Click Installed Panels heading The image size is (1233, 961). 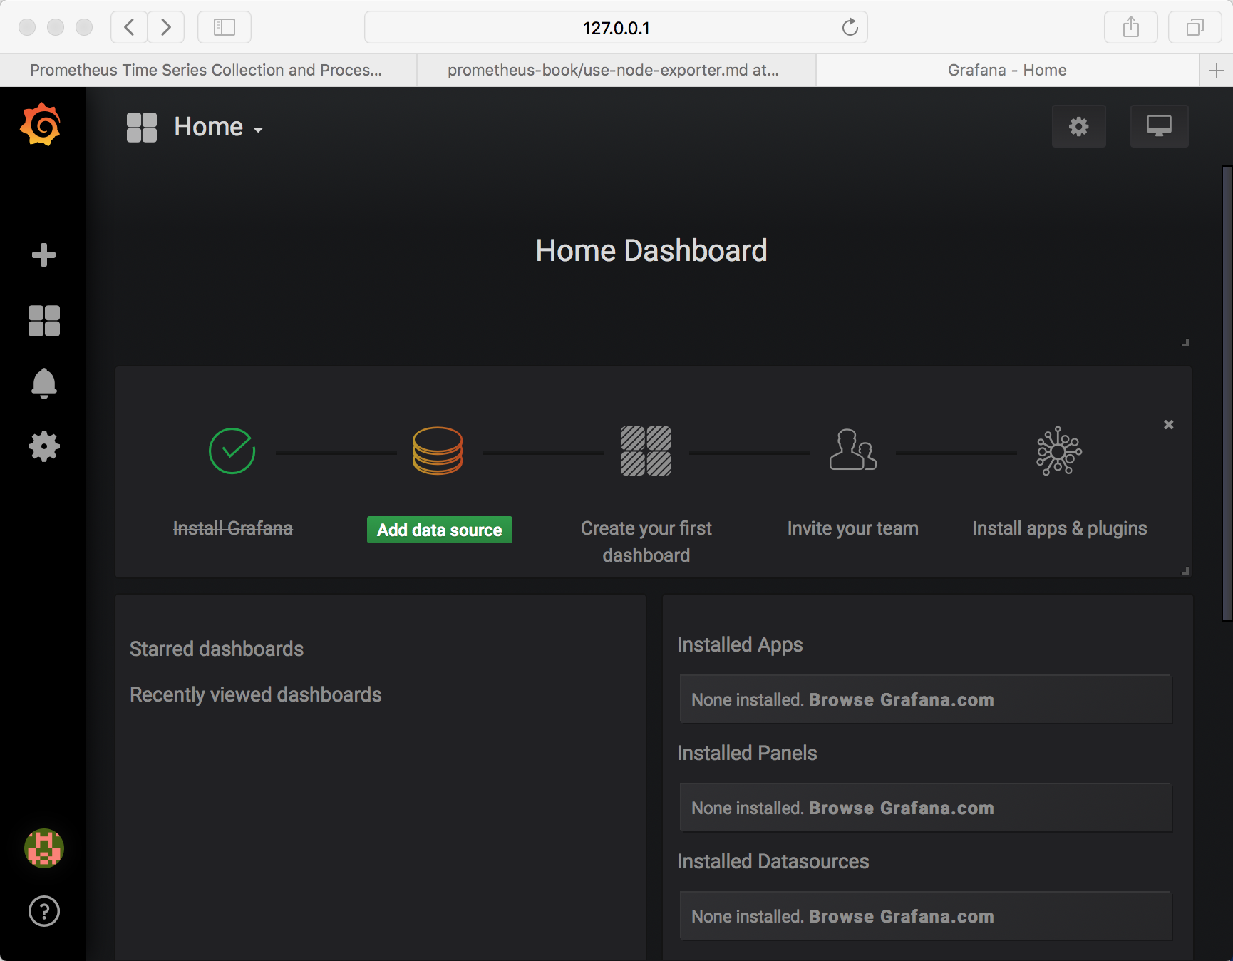tap(747, 753)
